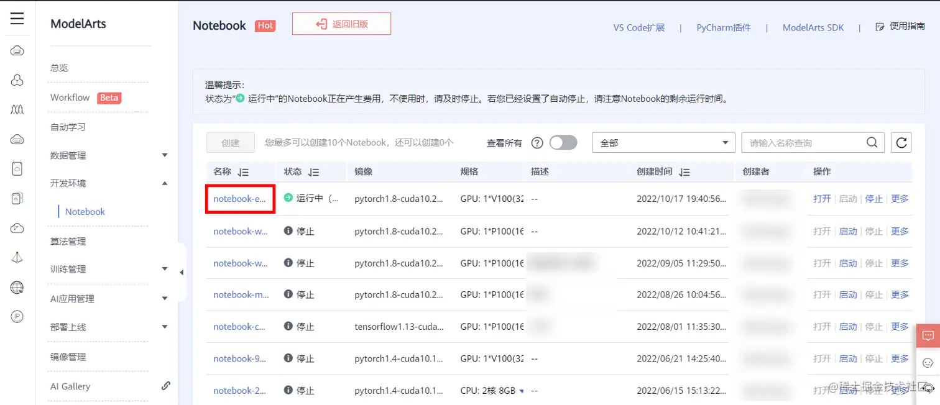Screen dimensions: 940x405
Task: Click the 2022/10/17 19:40:56 creation time
Action: click(x=681, y=199)
